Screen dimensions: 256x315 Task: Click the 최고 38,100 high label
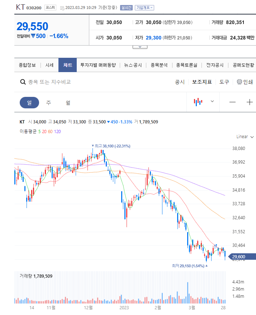click(x=111, y=146)
